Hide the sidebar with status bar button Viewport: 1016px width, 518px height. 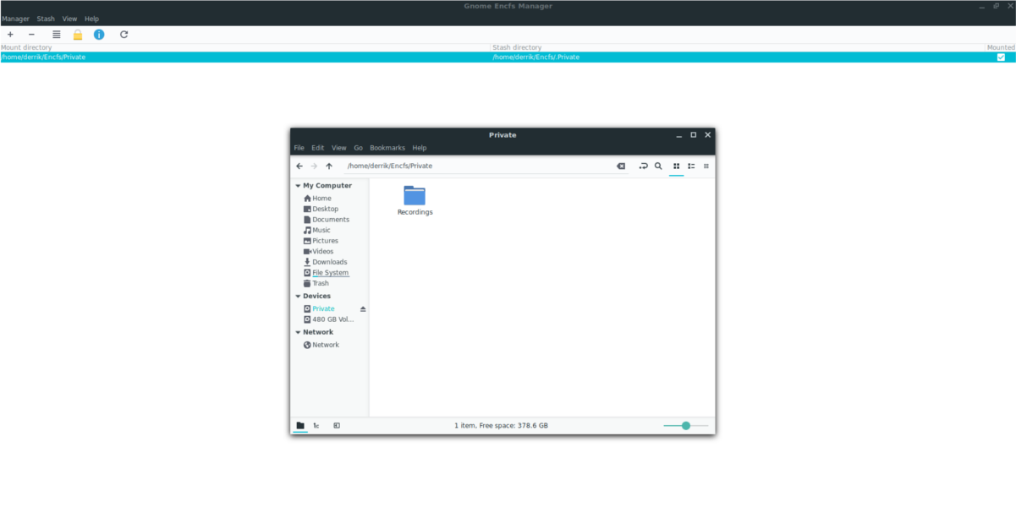point(337,426)
